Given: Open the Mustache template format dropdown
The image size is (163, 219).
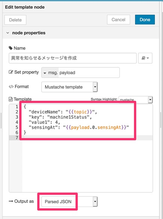Looking at the screenshot, I should tap(69, 87).
